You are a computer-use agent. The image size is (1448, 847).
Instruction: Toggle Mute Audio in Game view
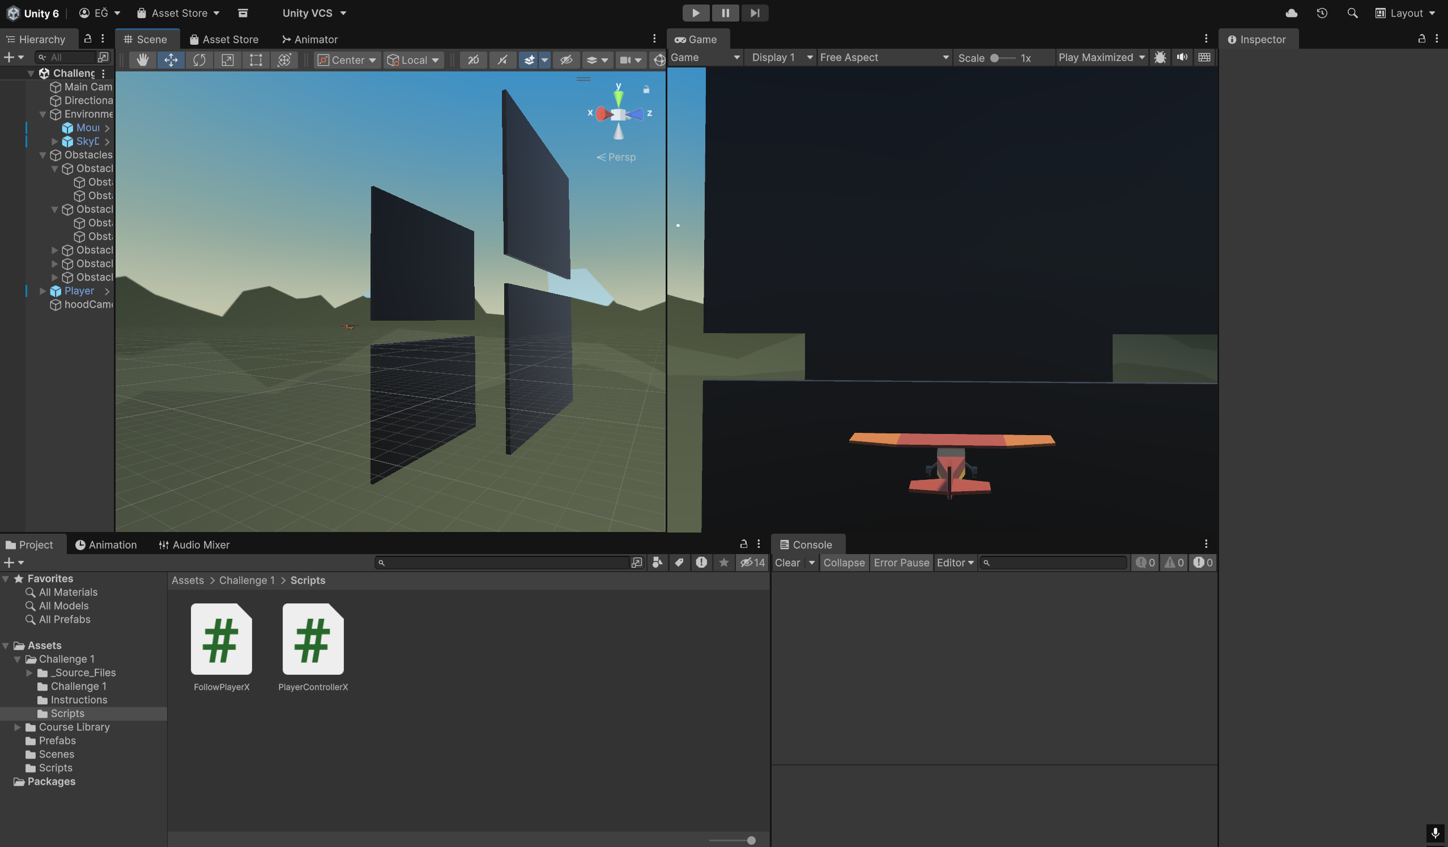(x=1182, y=57)
